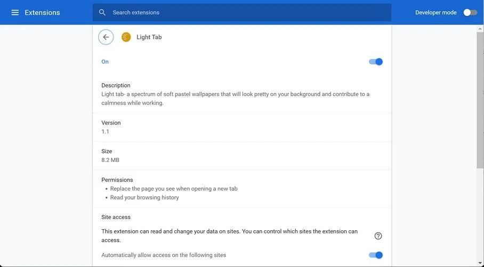
Task: Click the Permissions heading
Action: point(117,180)
